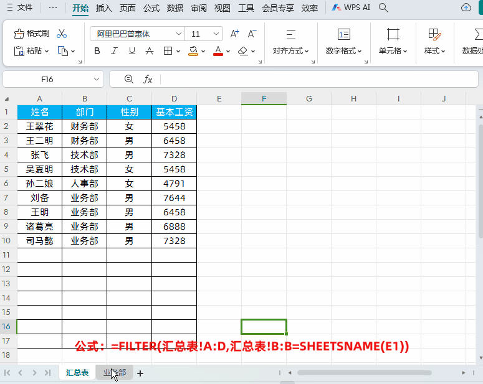Open the 效率 tab
The width and height of the screenshot is (483, 384).
click(310, 8)
